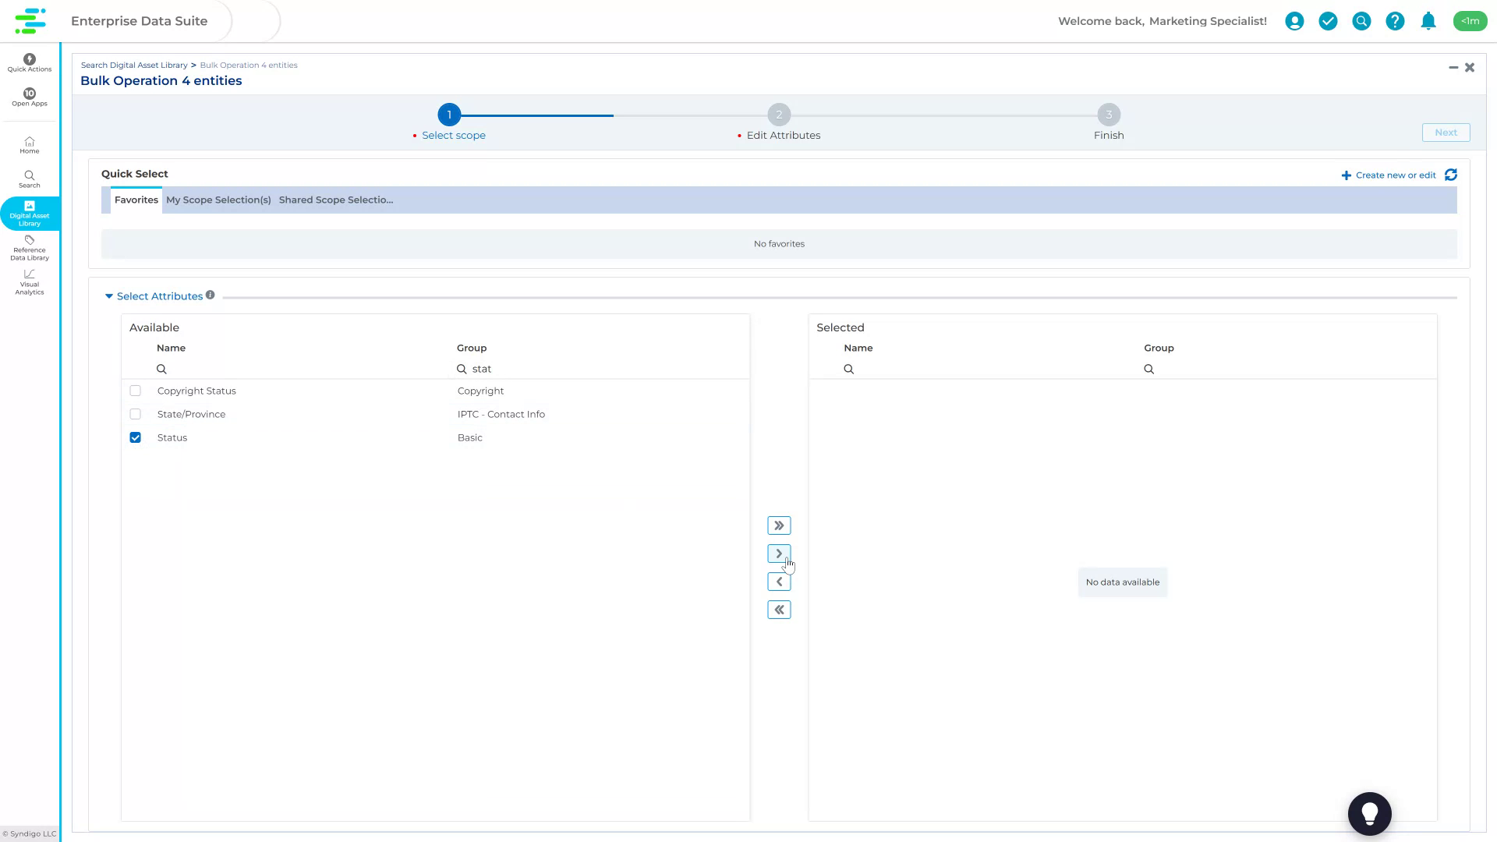This screenshot has width=1497, height=842.
Task: Switch to the My Scope Selection(s) tab
Action: coord(218,200)
